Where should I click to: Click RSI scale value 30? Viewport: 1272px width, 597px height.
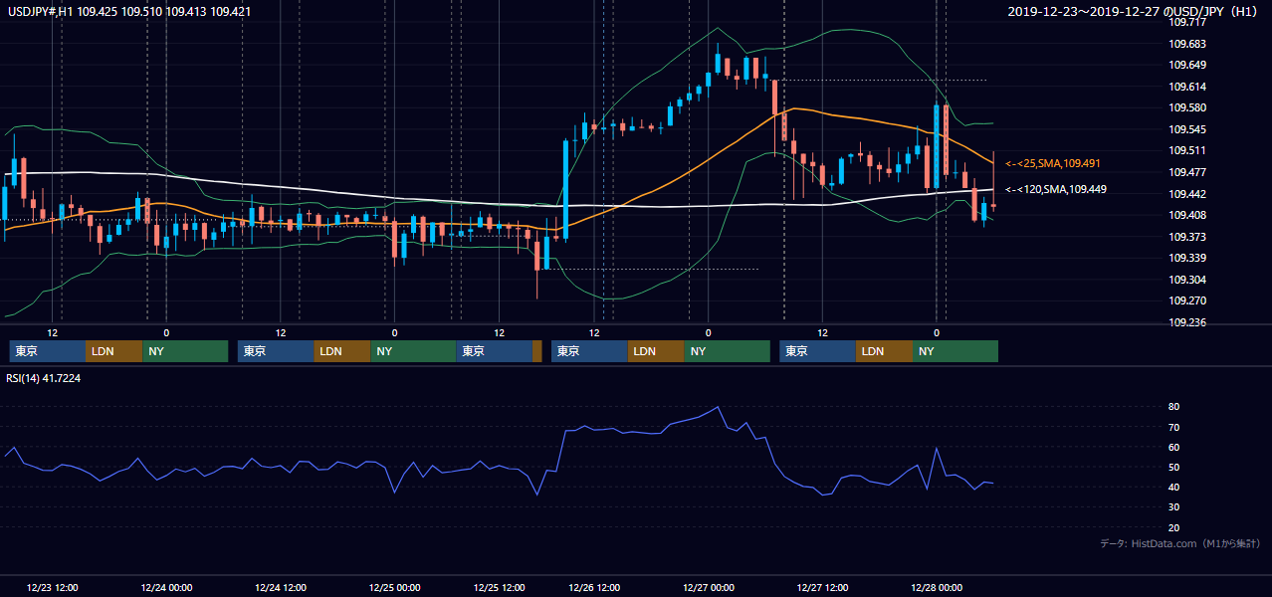(1174, 507)
